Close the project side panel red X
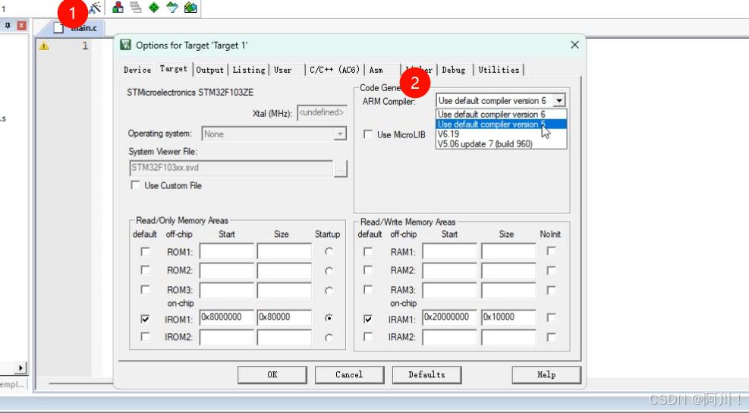The image size is (749, 413). click(x=21, y=25)
